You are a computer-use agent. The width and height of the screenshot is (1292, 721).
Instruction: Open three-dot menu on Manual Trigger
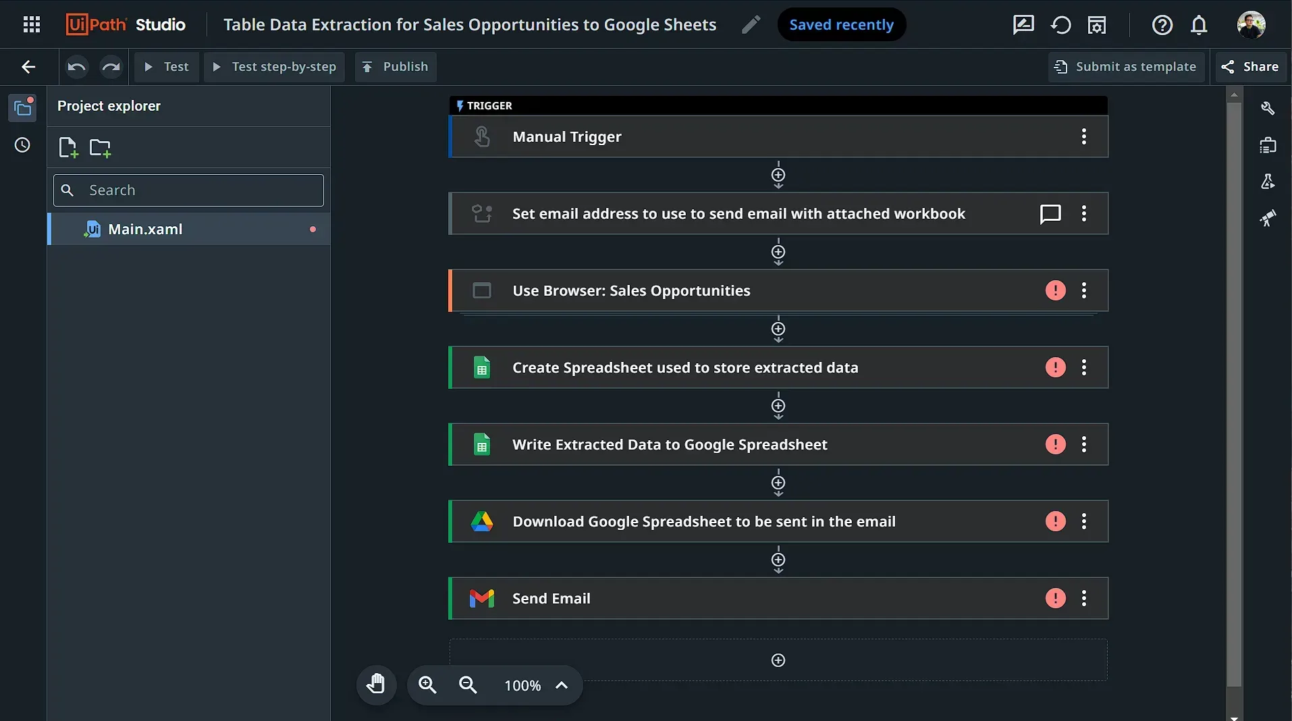(x=1084, y=136)
